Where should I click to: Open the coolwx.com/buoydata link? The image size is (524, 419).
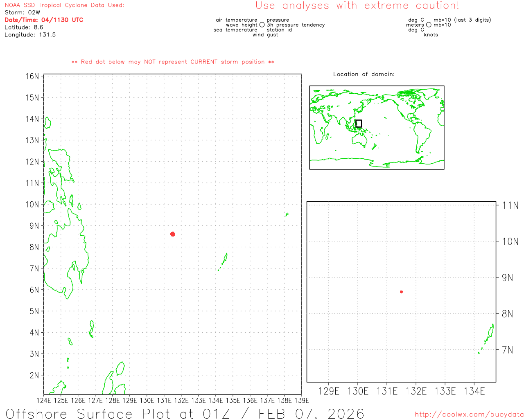pos(469,414)
